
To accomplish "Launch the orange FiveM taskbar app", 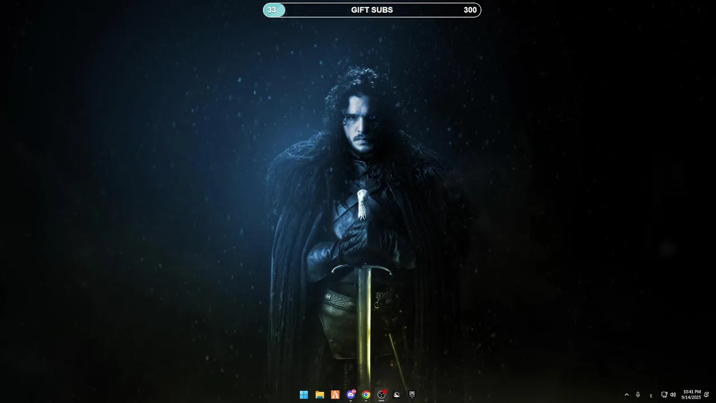I will click(335, 395).
